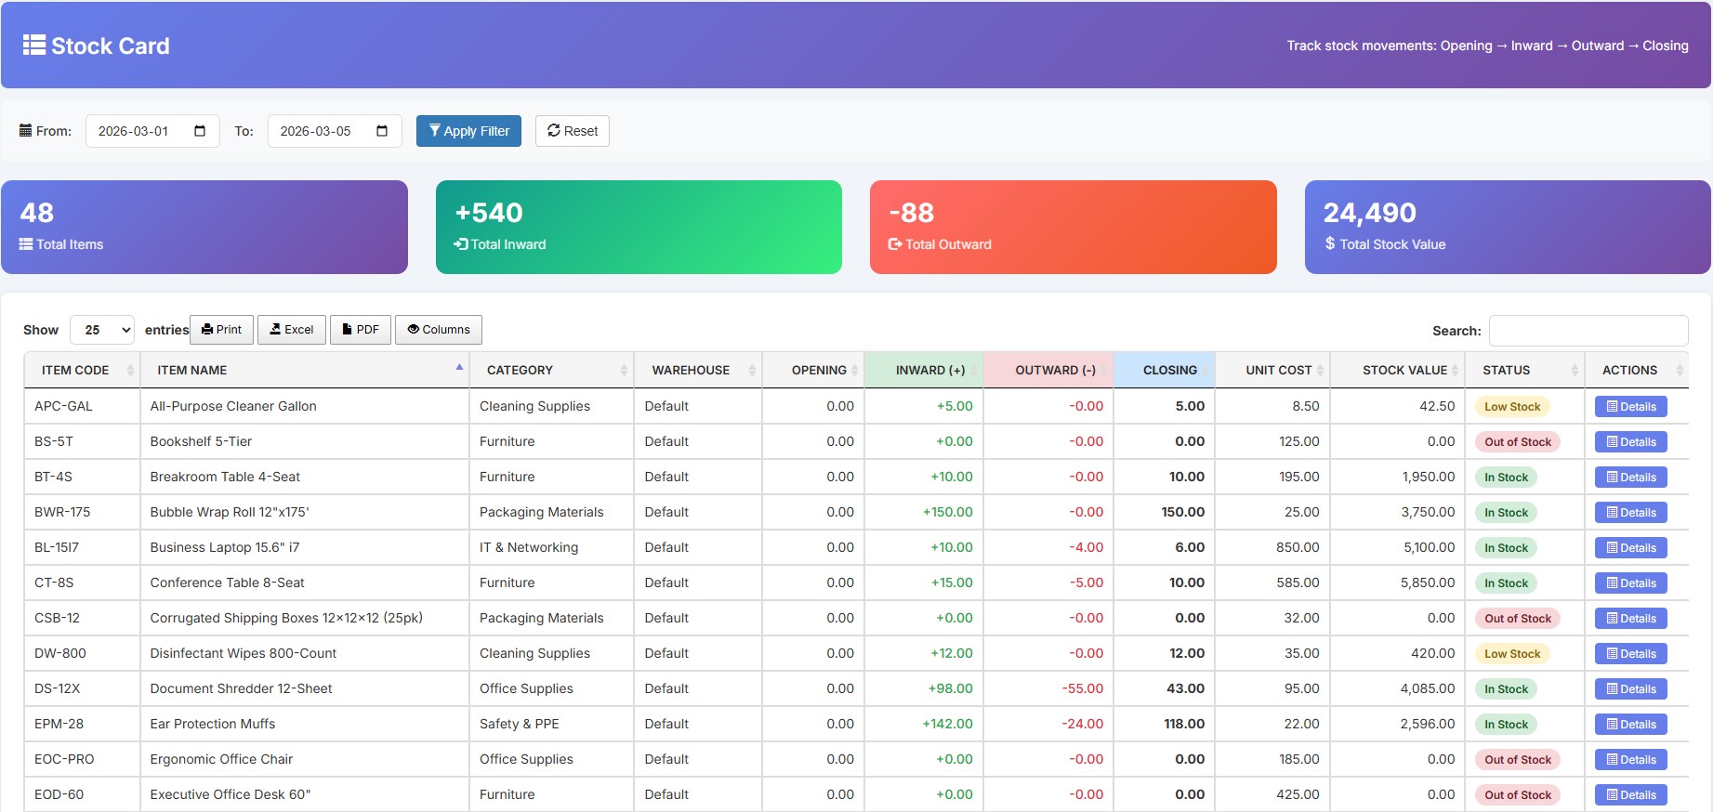
Task: Reset the date filters
Action: click(x=573, y=131)
